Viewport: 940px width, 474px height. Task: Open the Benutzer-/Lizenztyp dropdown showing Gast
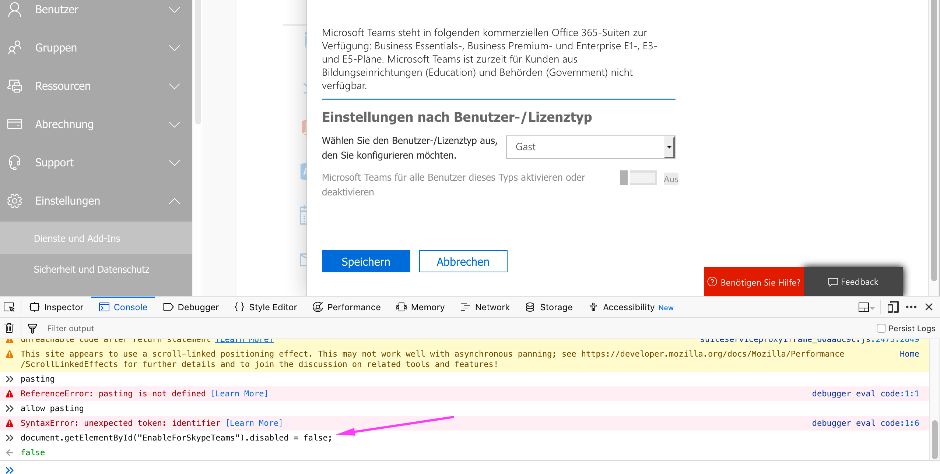(x=590, y=147)
